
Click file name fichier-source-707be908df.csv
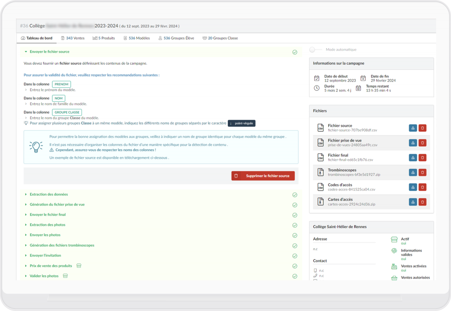(352, 130)
